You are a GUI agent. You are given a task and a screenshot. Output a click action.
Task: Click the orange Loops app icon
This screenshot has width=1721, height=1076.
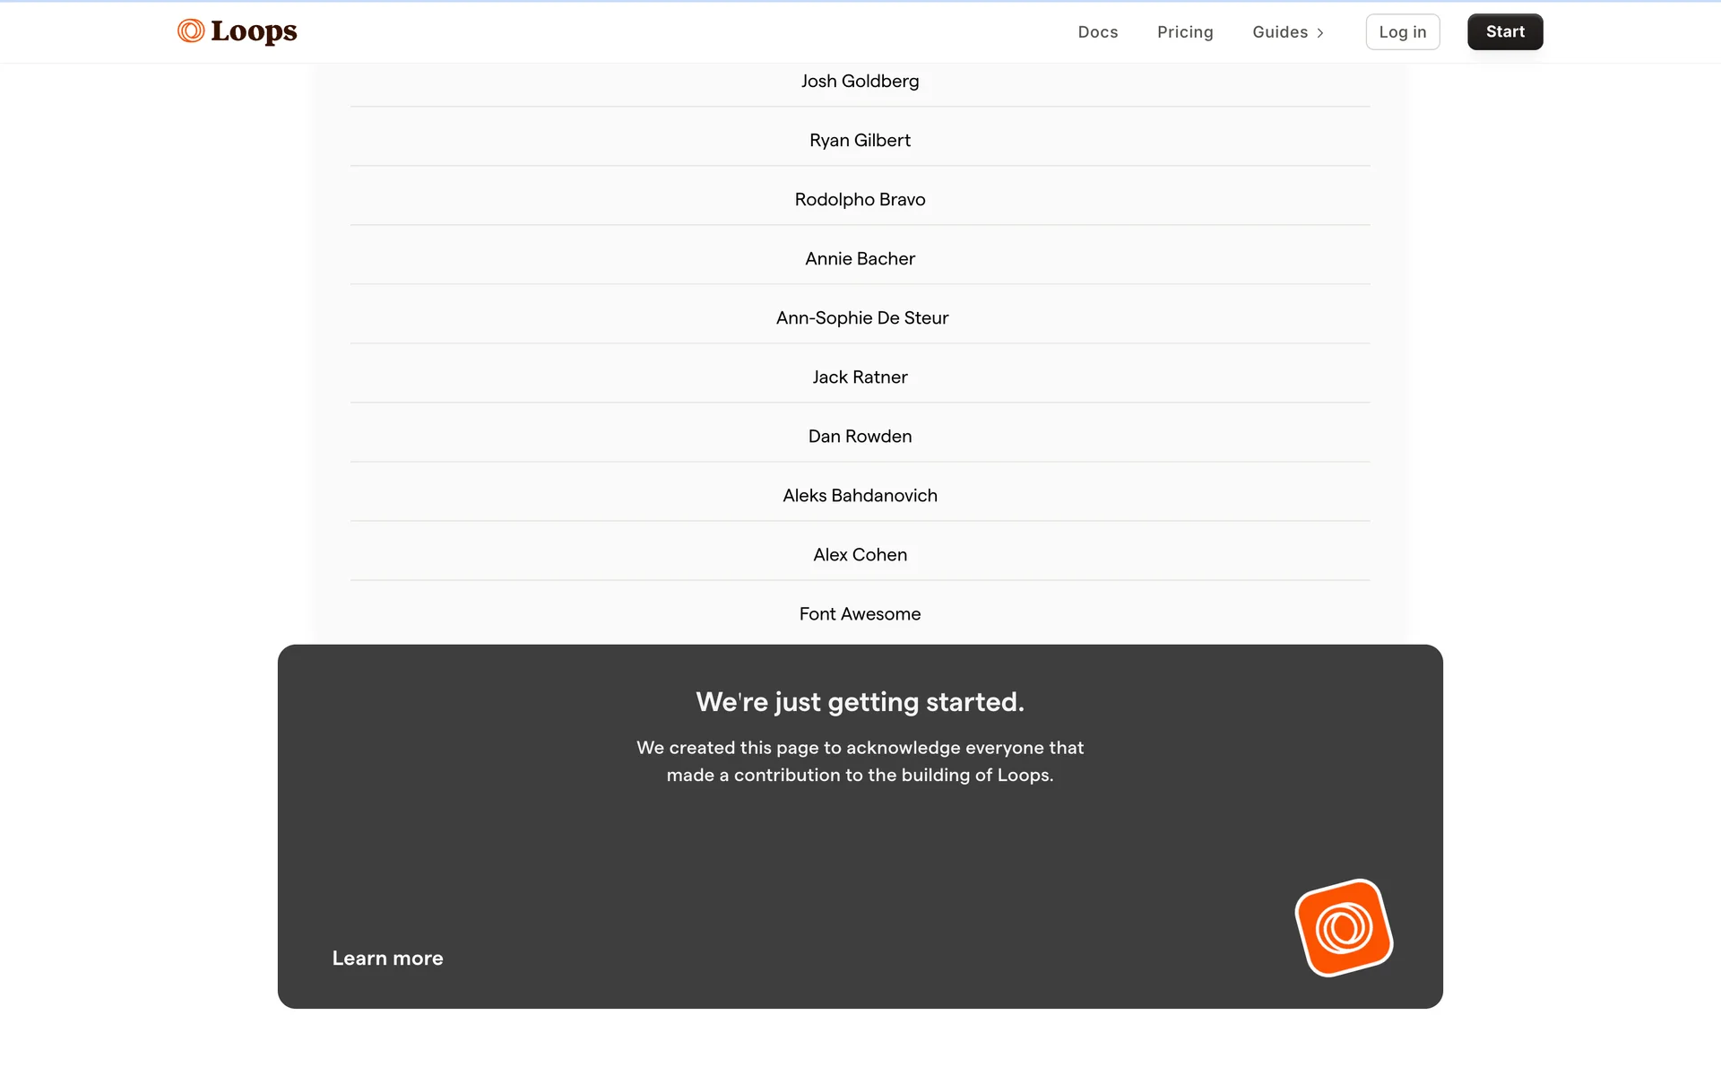(1344, 927)
